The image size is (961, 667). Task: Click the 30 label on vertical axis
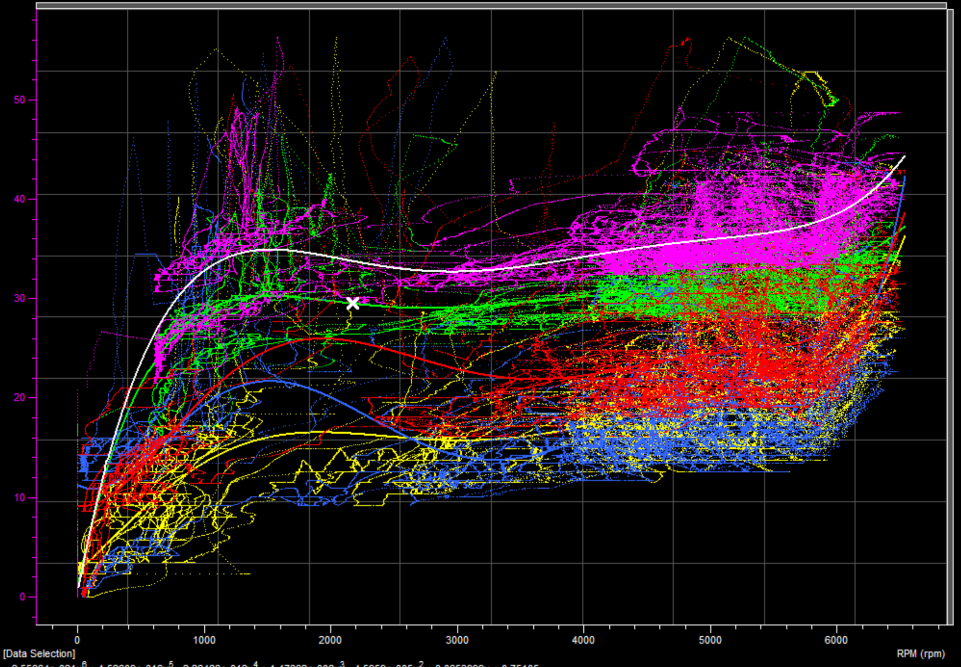tap(20, 298)
